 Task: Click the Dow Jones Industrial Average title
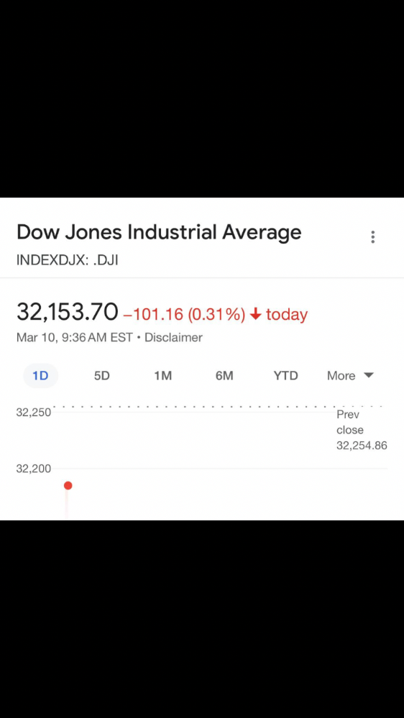[159, 233]
